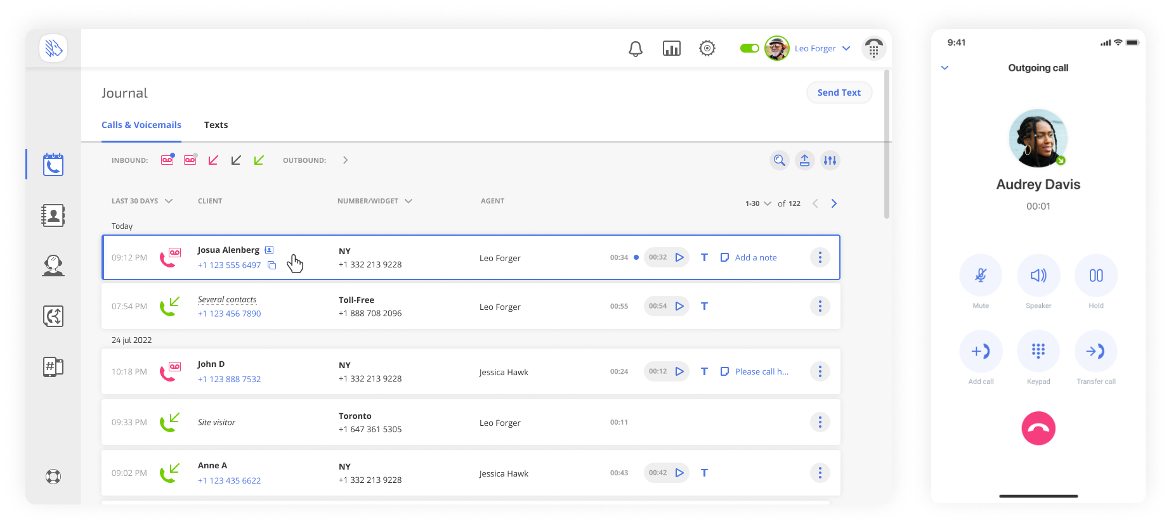Expand the Leo Forger account menu
The image size is (1171, 526).
coord(846,49)
